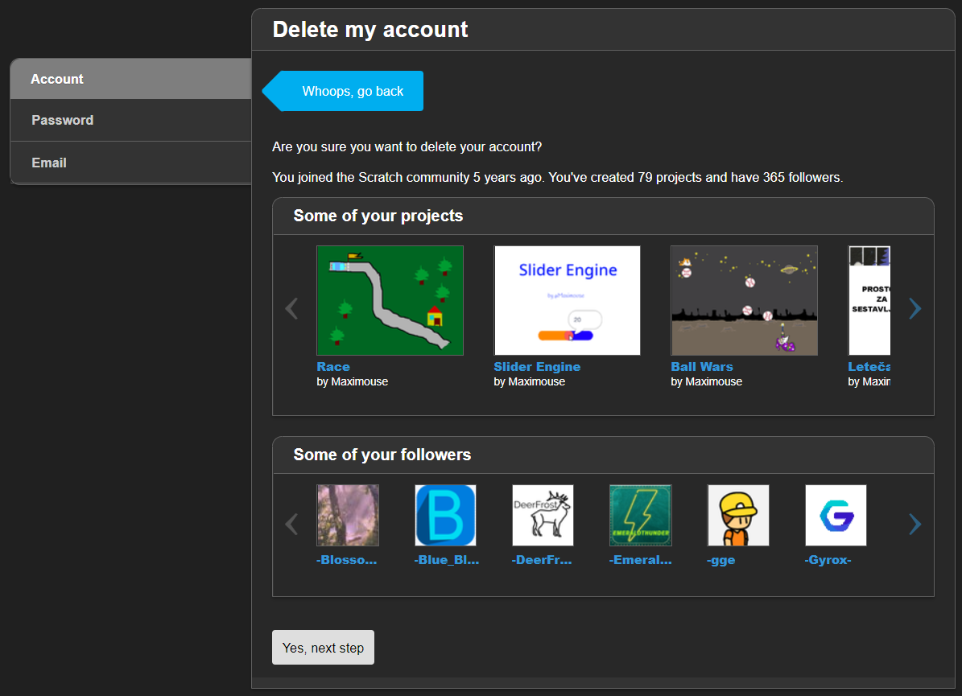Click the -Blosso... follower avatar

click(x=348, y=515)
